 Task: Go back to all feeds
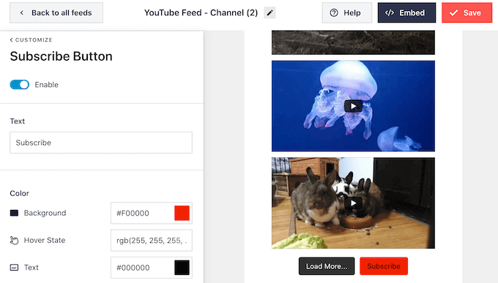coord(56,12)
